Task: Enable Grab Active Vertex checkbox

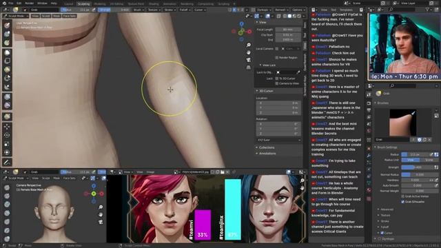Action: [403, 196]
